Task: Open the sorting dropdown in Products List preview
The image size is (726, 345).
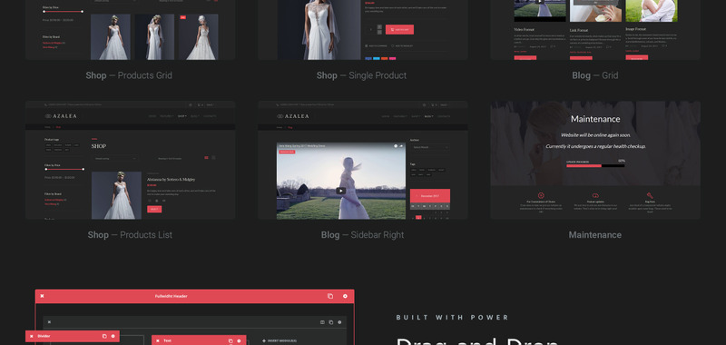Action: pos(115,158)
